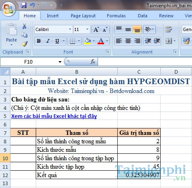Expand the Undo history arrow

[39, 5]
